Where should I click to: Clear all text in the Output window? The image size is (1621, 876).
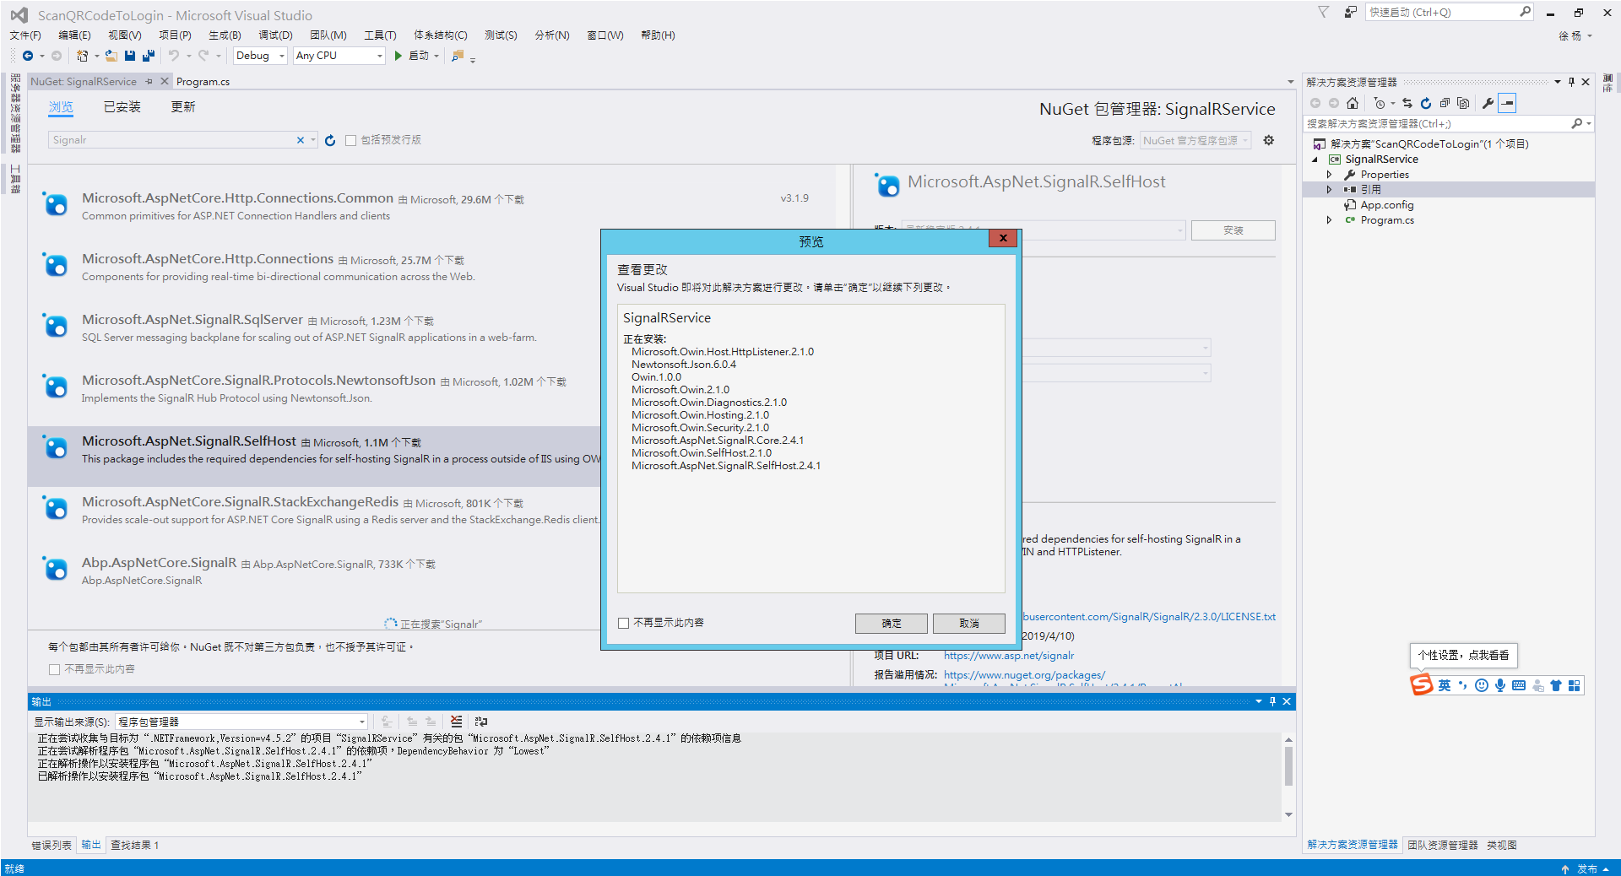456,722
